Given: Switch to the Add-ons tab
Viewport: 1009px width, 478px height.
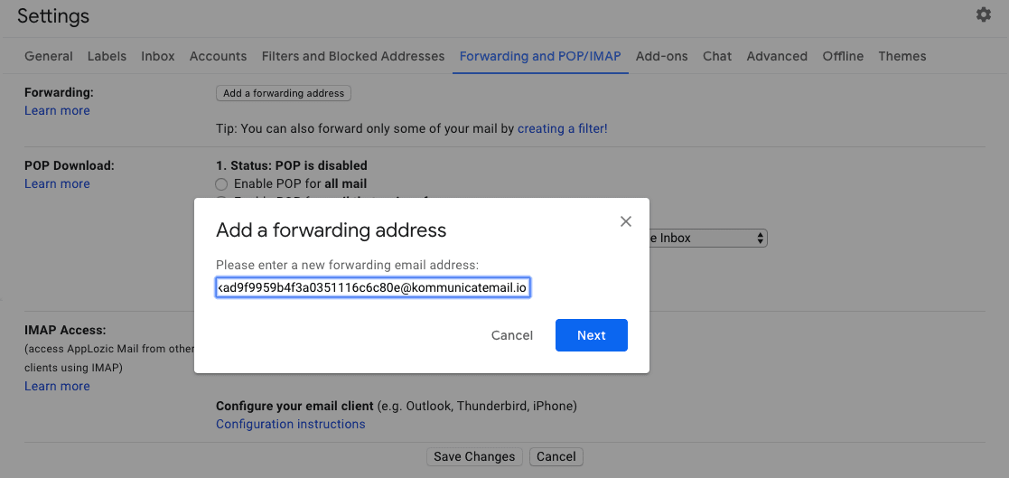Looking at the screenshot, I should (x=661, y=56).
